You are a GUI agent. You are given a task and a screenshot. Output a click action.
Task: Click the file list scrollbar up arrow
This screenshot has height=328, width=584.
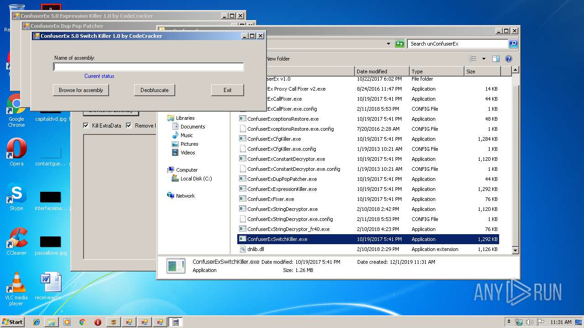click(515, 70)
